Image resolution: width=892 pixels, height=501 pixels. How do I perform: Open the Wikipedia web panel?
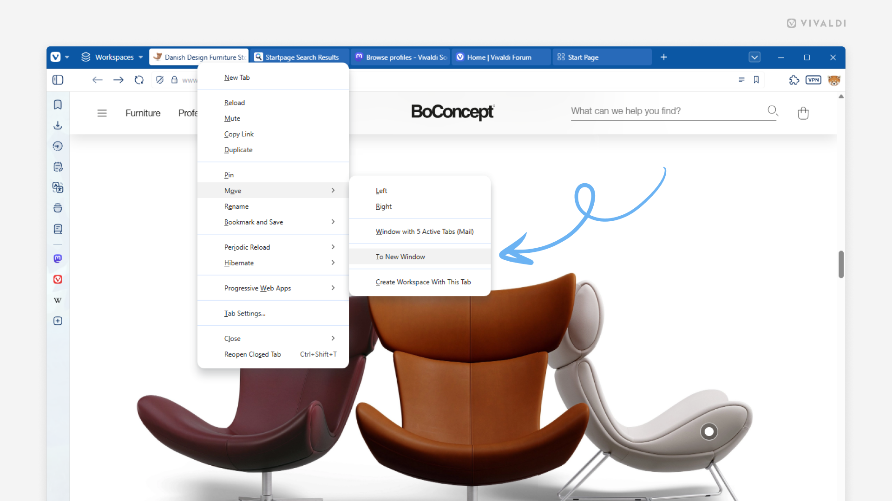coord(58,300)
